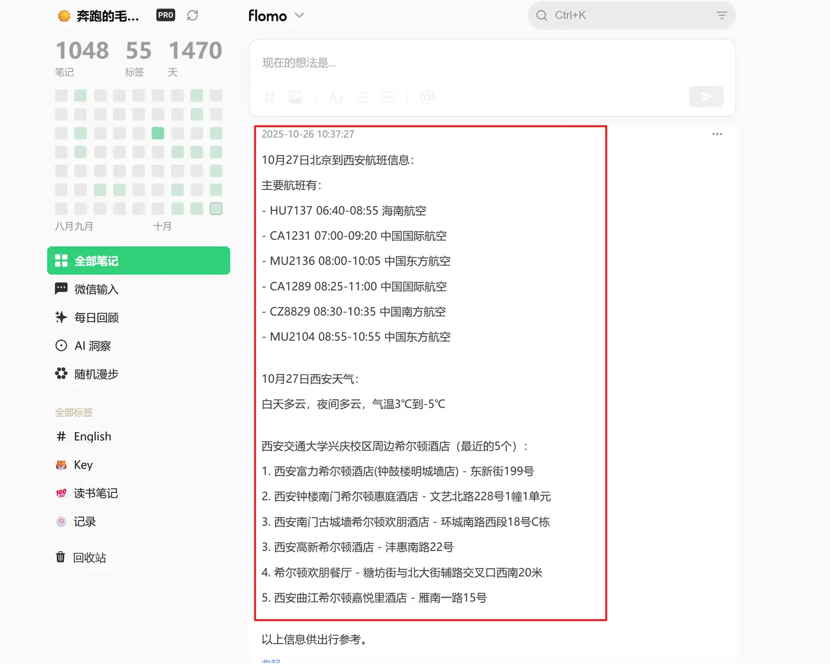Click the 主要航班有: line

[292, 186]
